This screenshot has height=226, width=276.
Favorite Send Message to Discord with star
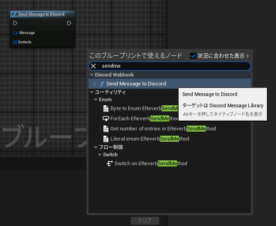[95, 84]
